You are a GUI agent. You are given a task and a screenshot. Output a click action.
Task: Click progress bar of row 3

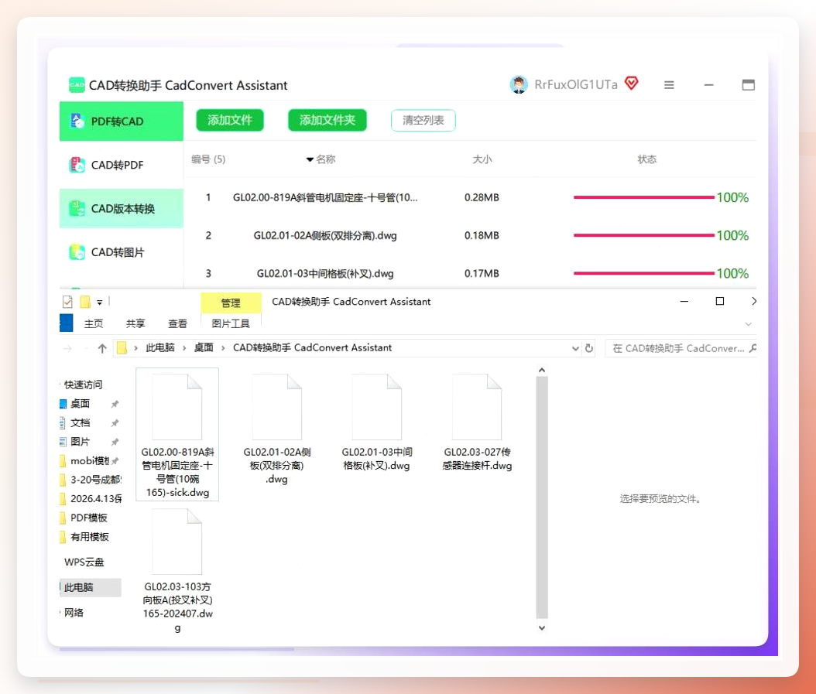(x=644, y=273)
